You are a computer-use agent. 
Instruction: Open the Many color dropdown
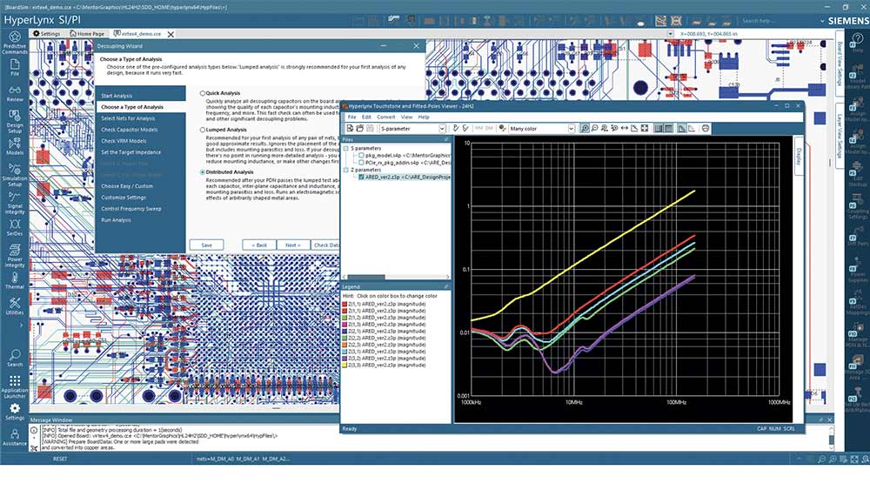coord(541,128)
